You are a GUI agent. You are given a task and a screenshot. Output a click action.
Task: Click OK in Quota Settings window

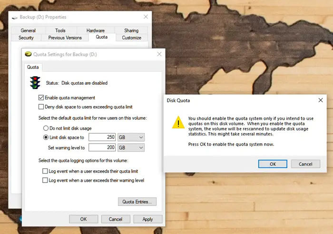point(83,219)
